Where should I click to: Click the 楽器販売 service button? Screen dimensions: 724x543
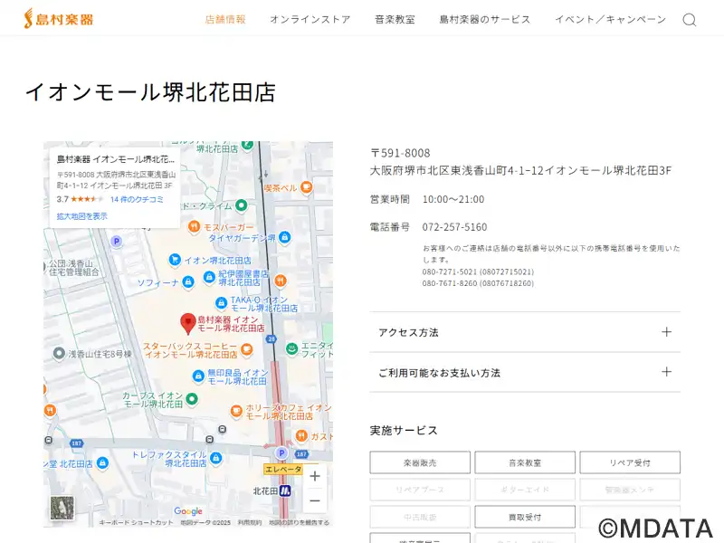420,462
